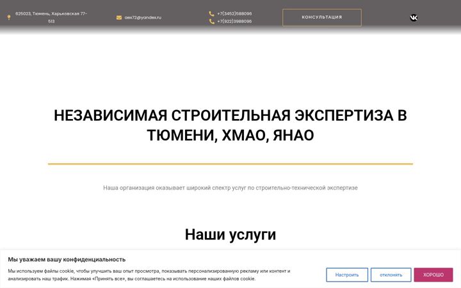Call the number +7(3452)588096
This screenshot has width=461, height=288.
coord(234,13)
